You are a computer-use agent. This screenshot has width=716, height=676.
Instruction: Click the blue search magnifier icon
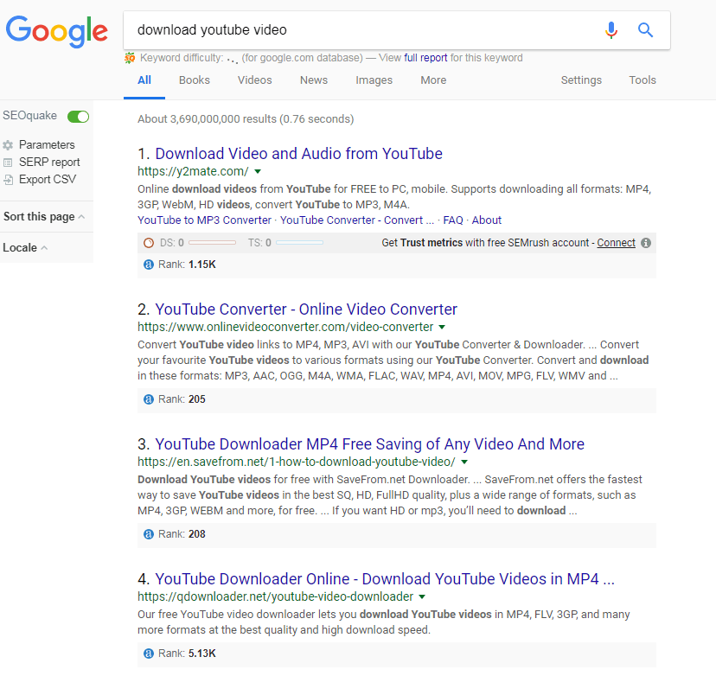click(x=645, y=30)
